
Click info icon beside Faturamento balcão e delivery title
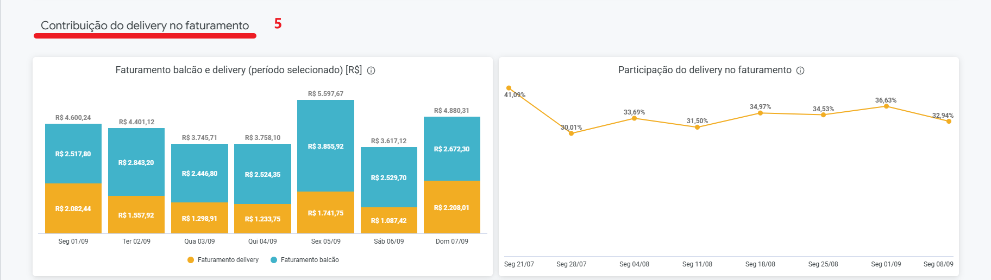tap(371, 71)
